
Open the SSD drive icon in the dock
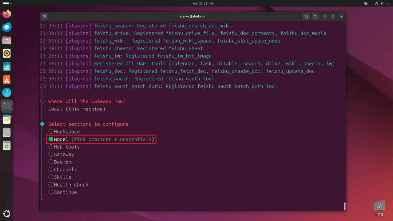pyautogui.click(x=7, y=133)
